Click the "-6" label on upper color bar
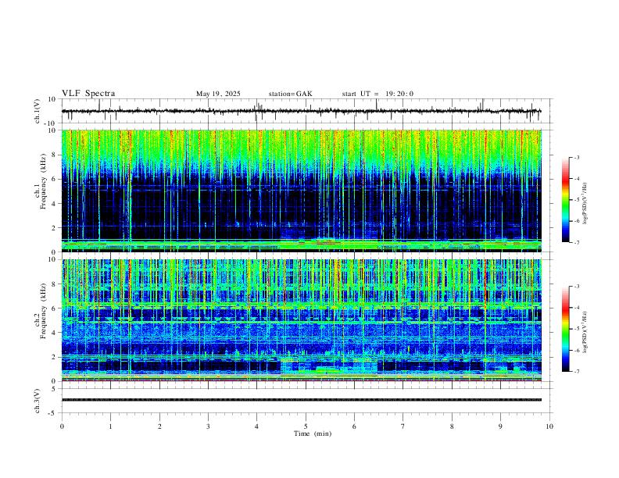 [x=576, y=221]
